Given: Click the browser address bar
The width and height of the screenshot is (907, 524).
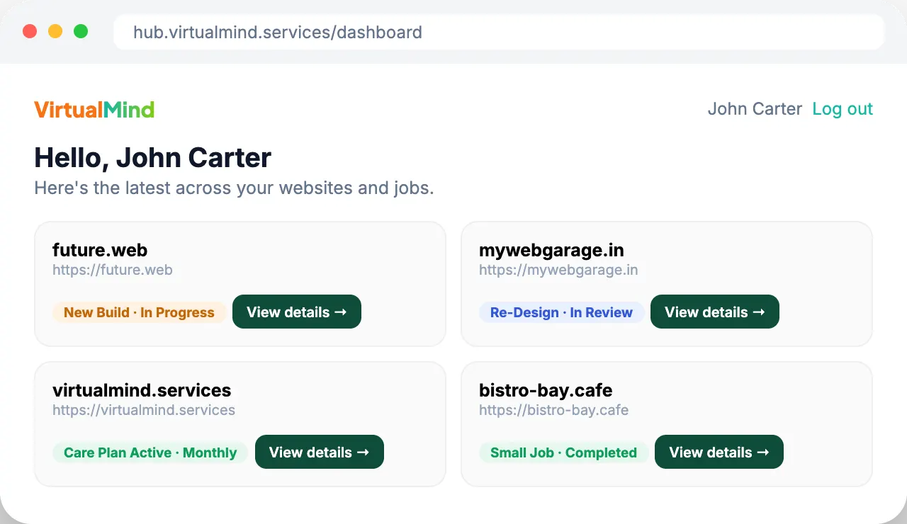Looking at the screenshot, I should [x=499, y=32].
